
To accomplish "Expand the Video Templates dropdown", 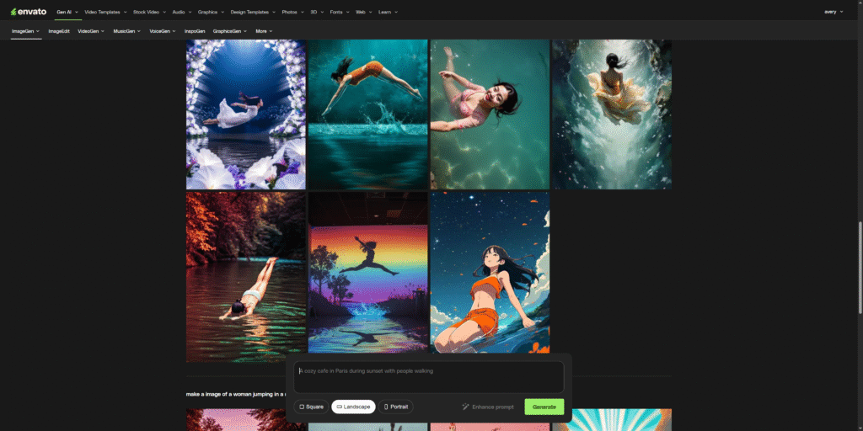I will tap(105, 12).
